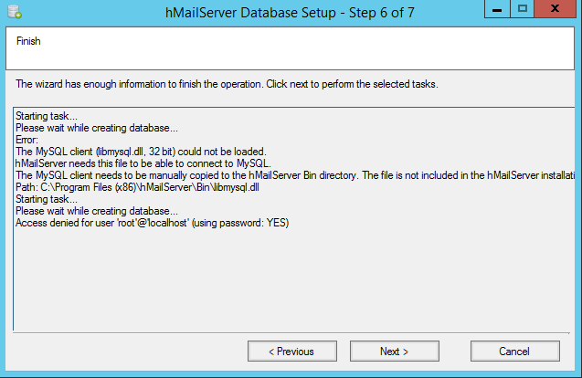Click the 'manually copied to the hMailServer Bin directory' line
The width and height of the screenshot is (582, 378).
295,175
